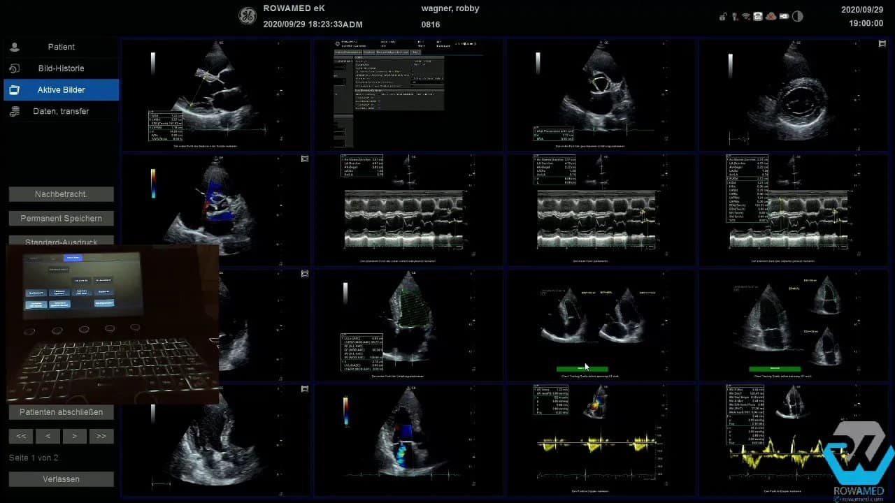The height and width of the screenshot is (503, 895).
Task: Click the unlocked padlock status icon
Action: click(x=722, y=17)
